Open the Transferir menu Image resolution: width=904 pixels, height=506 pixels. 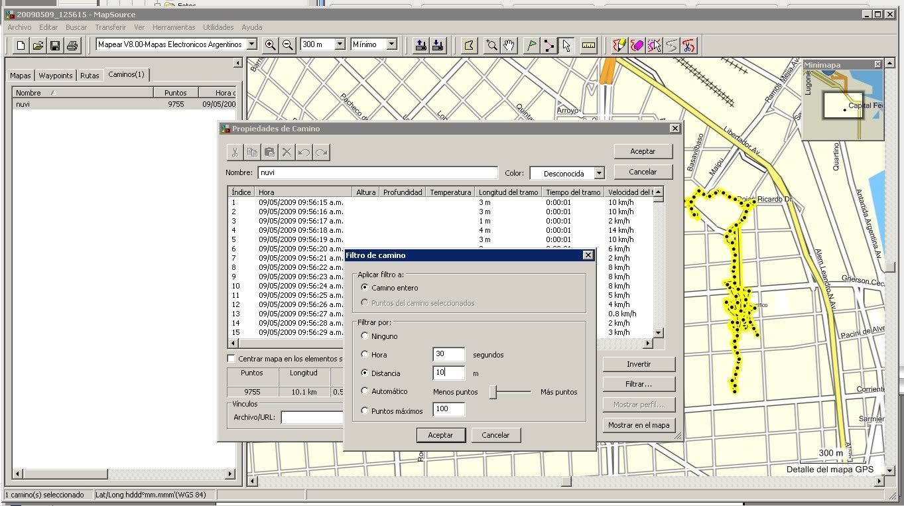[x=110, y=27]
